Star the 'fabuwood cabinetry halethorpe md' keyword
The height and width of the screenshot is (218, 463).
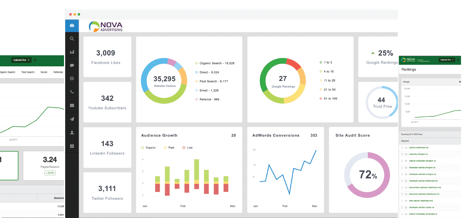(406, 194)
